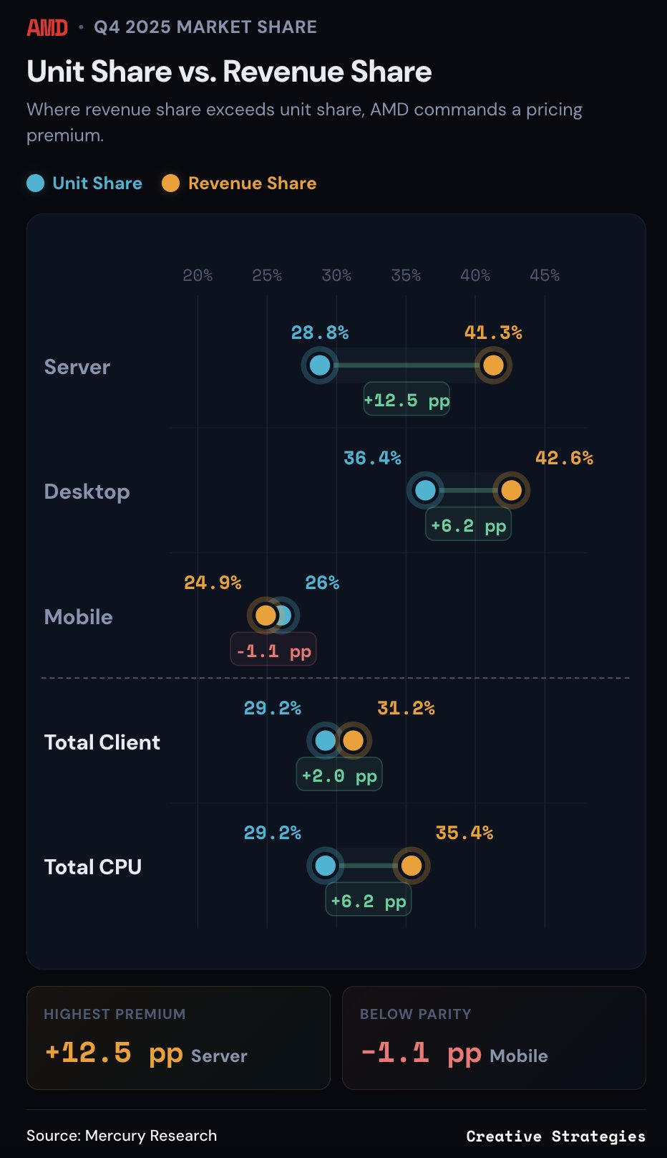The image size is (667, 1158).
Task: Open the Highest Premium summary card
Action: pos(178,1038)
